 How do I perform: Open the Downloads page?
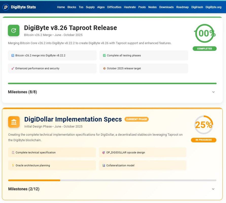(166, 7)
